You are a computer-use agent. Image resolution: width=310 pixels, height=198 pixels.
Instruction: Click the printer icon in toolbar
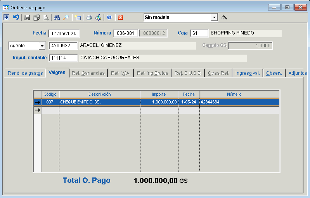pyautogui.click(x=89, y=17)
